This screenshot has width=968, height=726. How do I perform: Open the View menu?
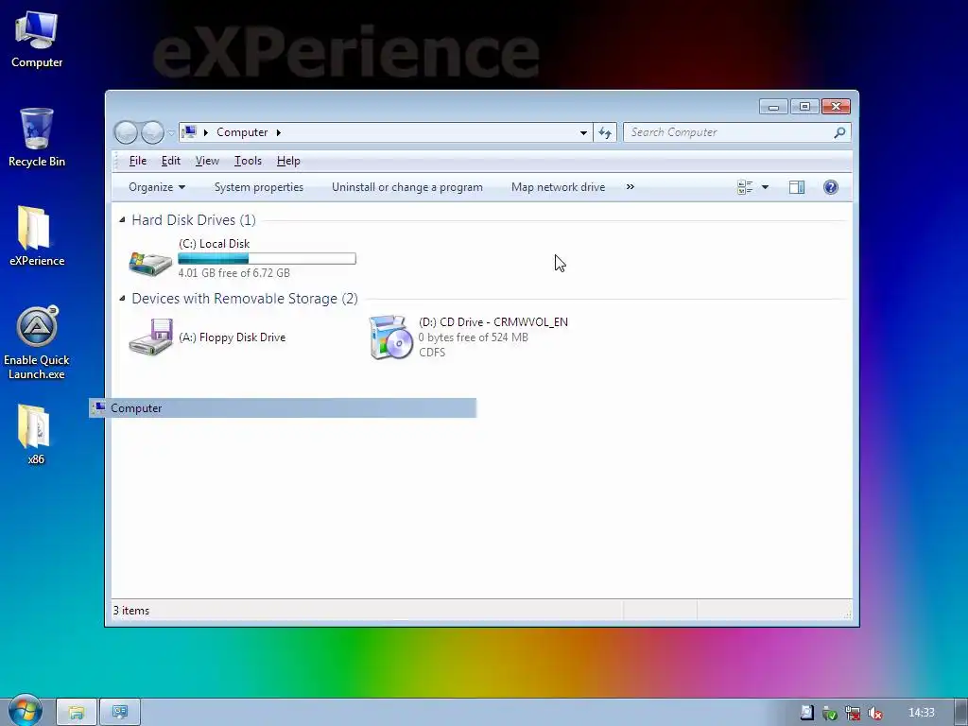[207, 161]
